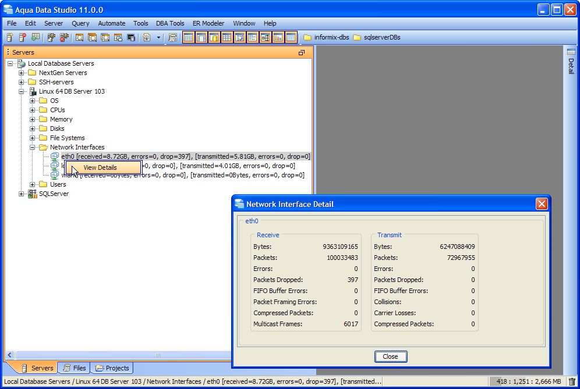Select the Disks tree item
Viewport: 580px width, 389px height.
pyautogui.click(x=57, y=129)
